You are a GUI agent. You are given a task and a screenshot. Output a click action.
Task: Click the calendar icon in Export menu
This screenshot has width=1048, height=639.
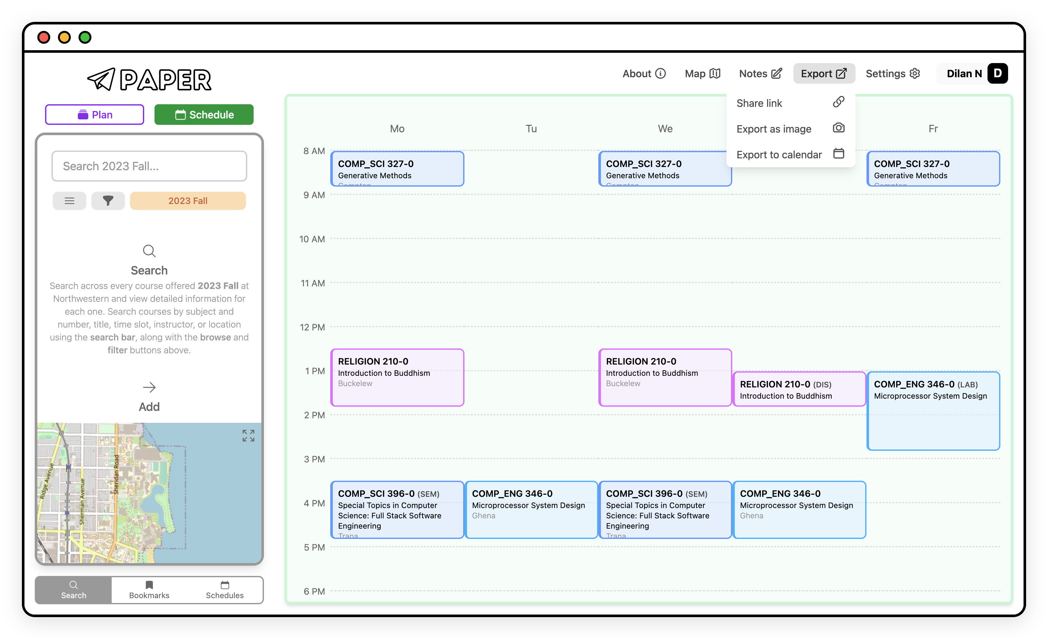point(838,153)
